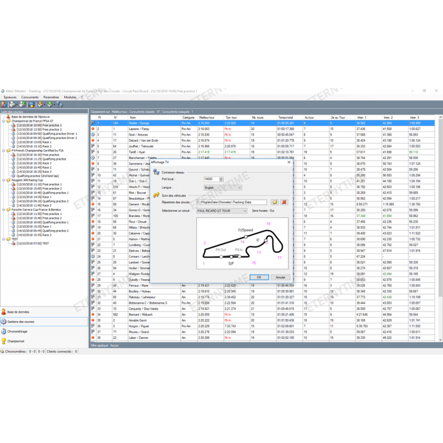This screenshot has height=443, width=443.
Task: Open the Modules menu
Action: coord(70,97)
